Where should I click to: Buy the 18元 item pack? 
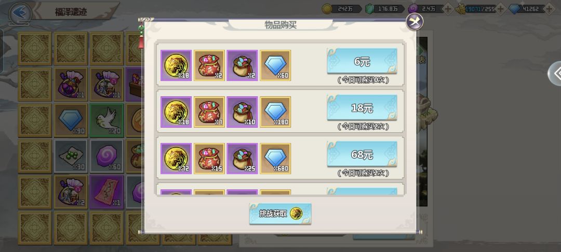coord(362,108)
